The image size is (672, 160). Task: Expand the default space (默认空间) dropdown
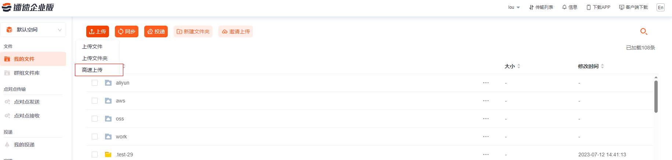coord(59,30)
